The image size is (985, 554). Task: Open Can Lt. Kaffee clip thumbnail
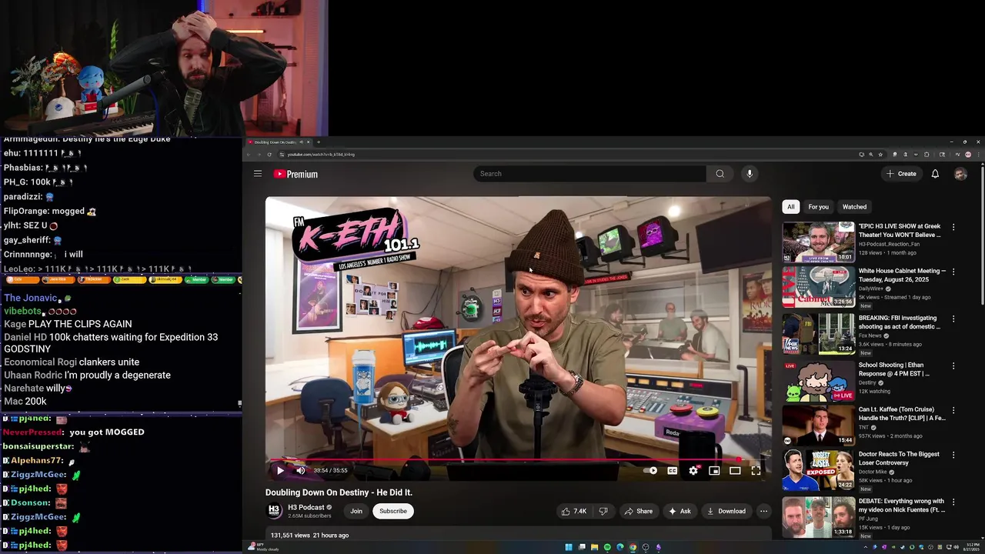pyautogui.click(x=819, y=426)
